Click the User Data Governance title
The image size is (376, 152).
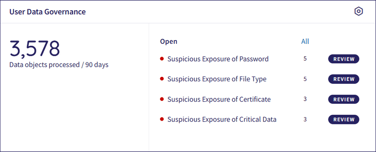tap(48, 12)
